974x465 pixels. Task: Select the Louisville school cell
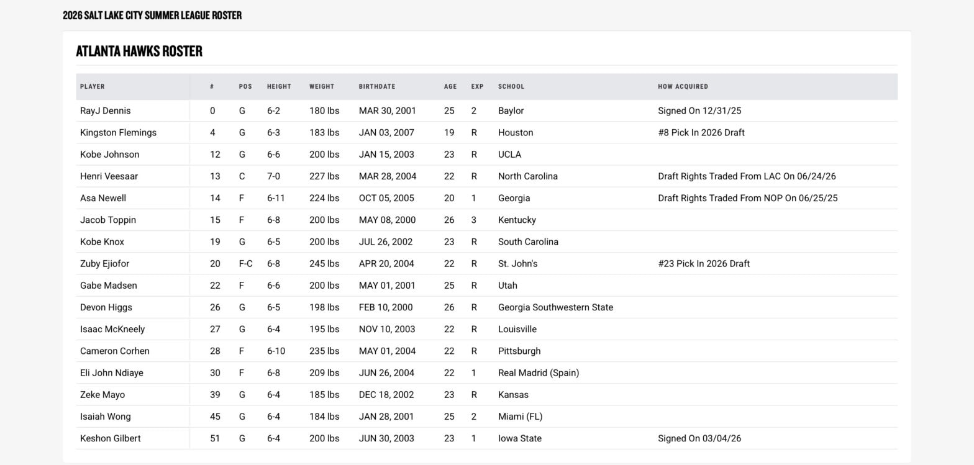point(517,329)
